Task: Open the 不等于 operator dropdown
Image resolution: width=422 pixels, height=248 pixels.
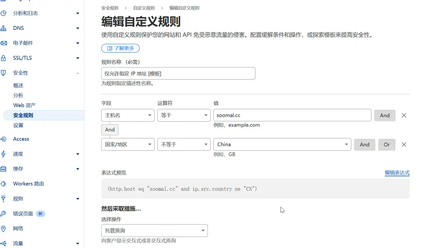Action: click(x=184, y=144)
